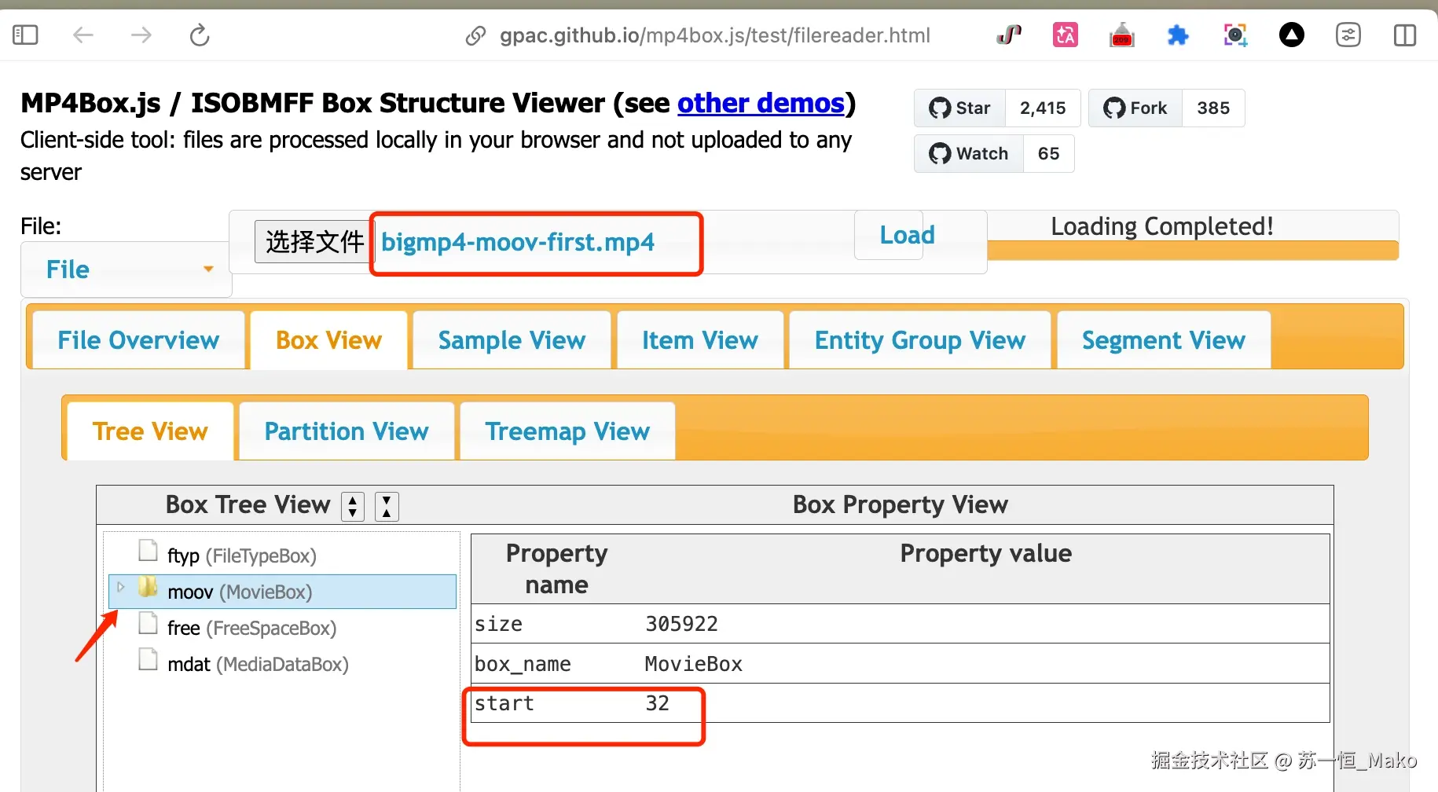Open the blue puzzle-piece extensions menu

pyautogui.click(x=1178, y=35)
